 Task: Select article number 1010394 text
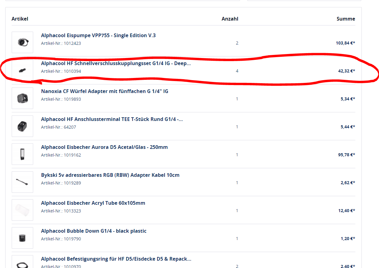[x=61, y=71]
